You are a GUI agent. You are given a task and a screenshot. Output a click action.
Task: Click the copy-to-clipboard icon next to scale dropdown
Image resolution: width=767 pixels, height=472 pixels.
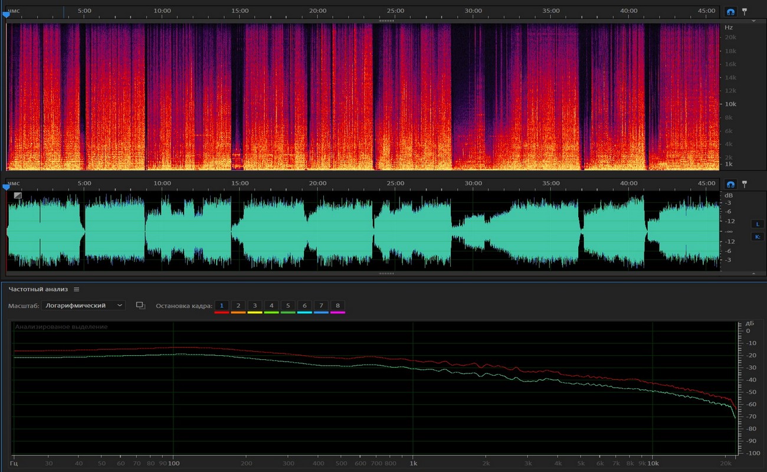[x=140, y=305]
